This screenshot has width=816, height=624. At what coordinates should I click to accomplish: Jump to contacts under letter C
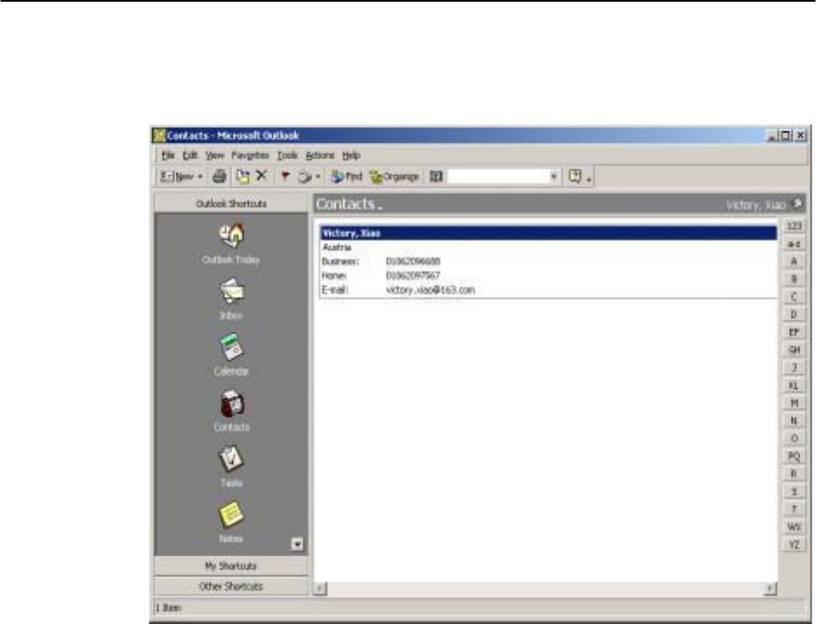coord(794,297)
